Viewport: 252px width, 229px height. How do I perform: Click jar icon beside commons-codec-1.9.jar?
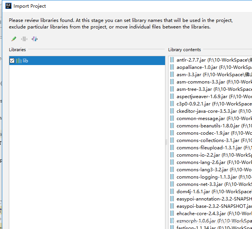(x=172, y=133)
